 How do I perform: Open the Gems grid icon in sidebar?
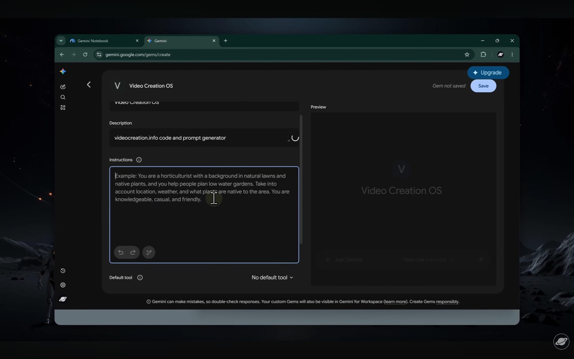pyautogui.click(x=63, y=108)
